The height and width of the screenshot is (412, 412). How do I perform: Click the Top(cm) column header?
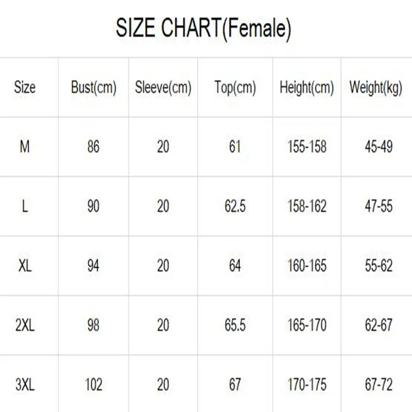pos(235,88)
